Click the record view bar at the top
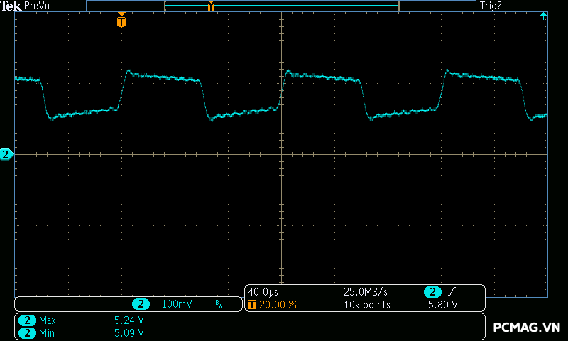The width and height of the screenshot is (568, 341). (x=281, y=6)
